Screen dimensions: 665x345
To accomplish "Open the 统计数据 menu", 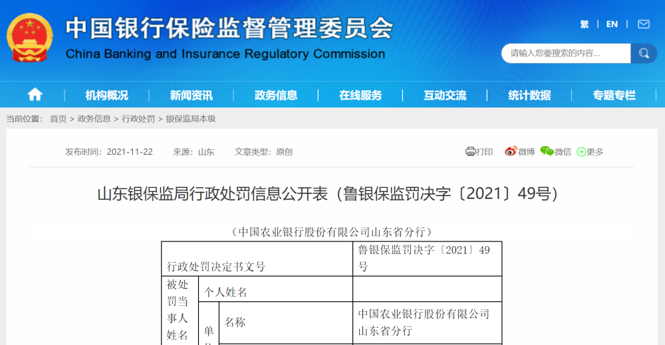I will 530,96.
